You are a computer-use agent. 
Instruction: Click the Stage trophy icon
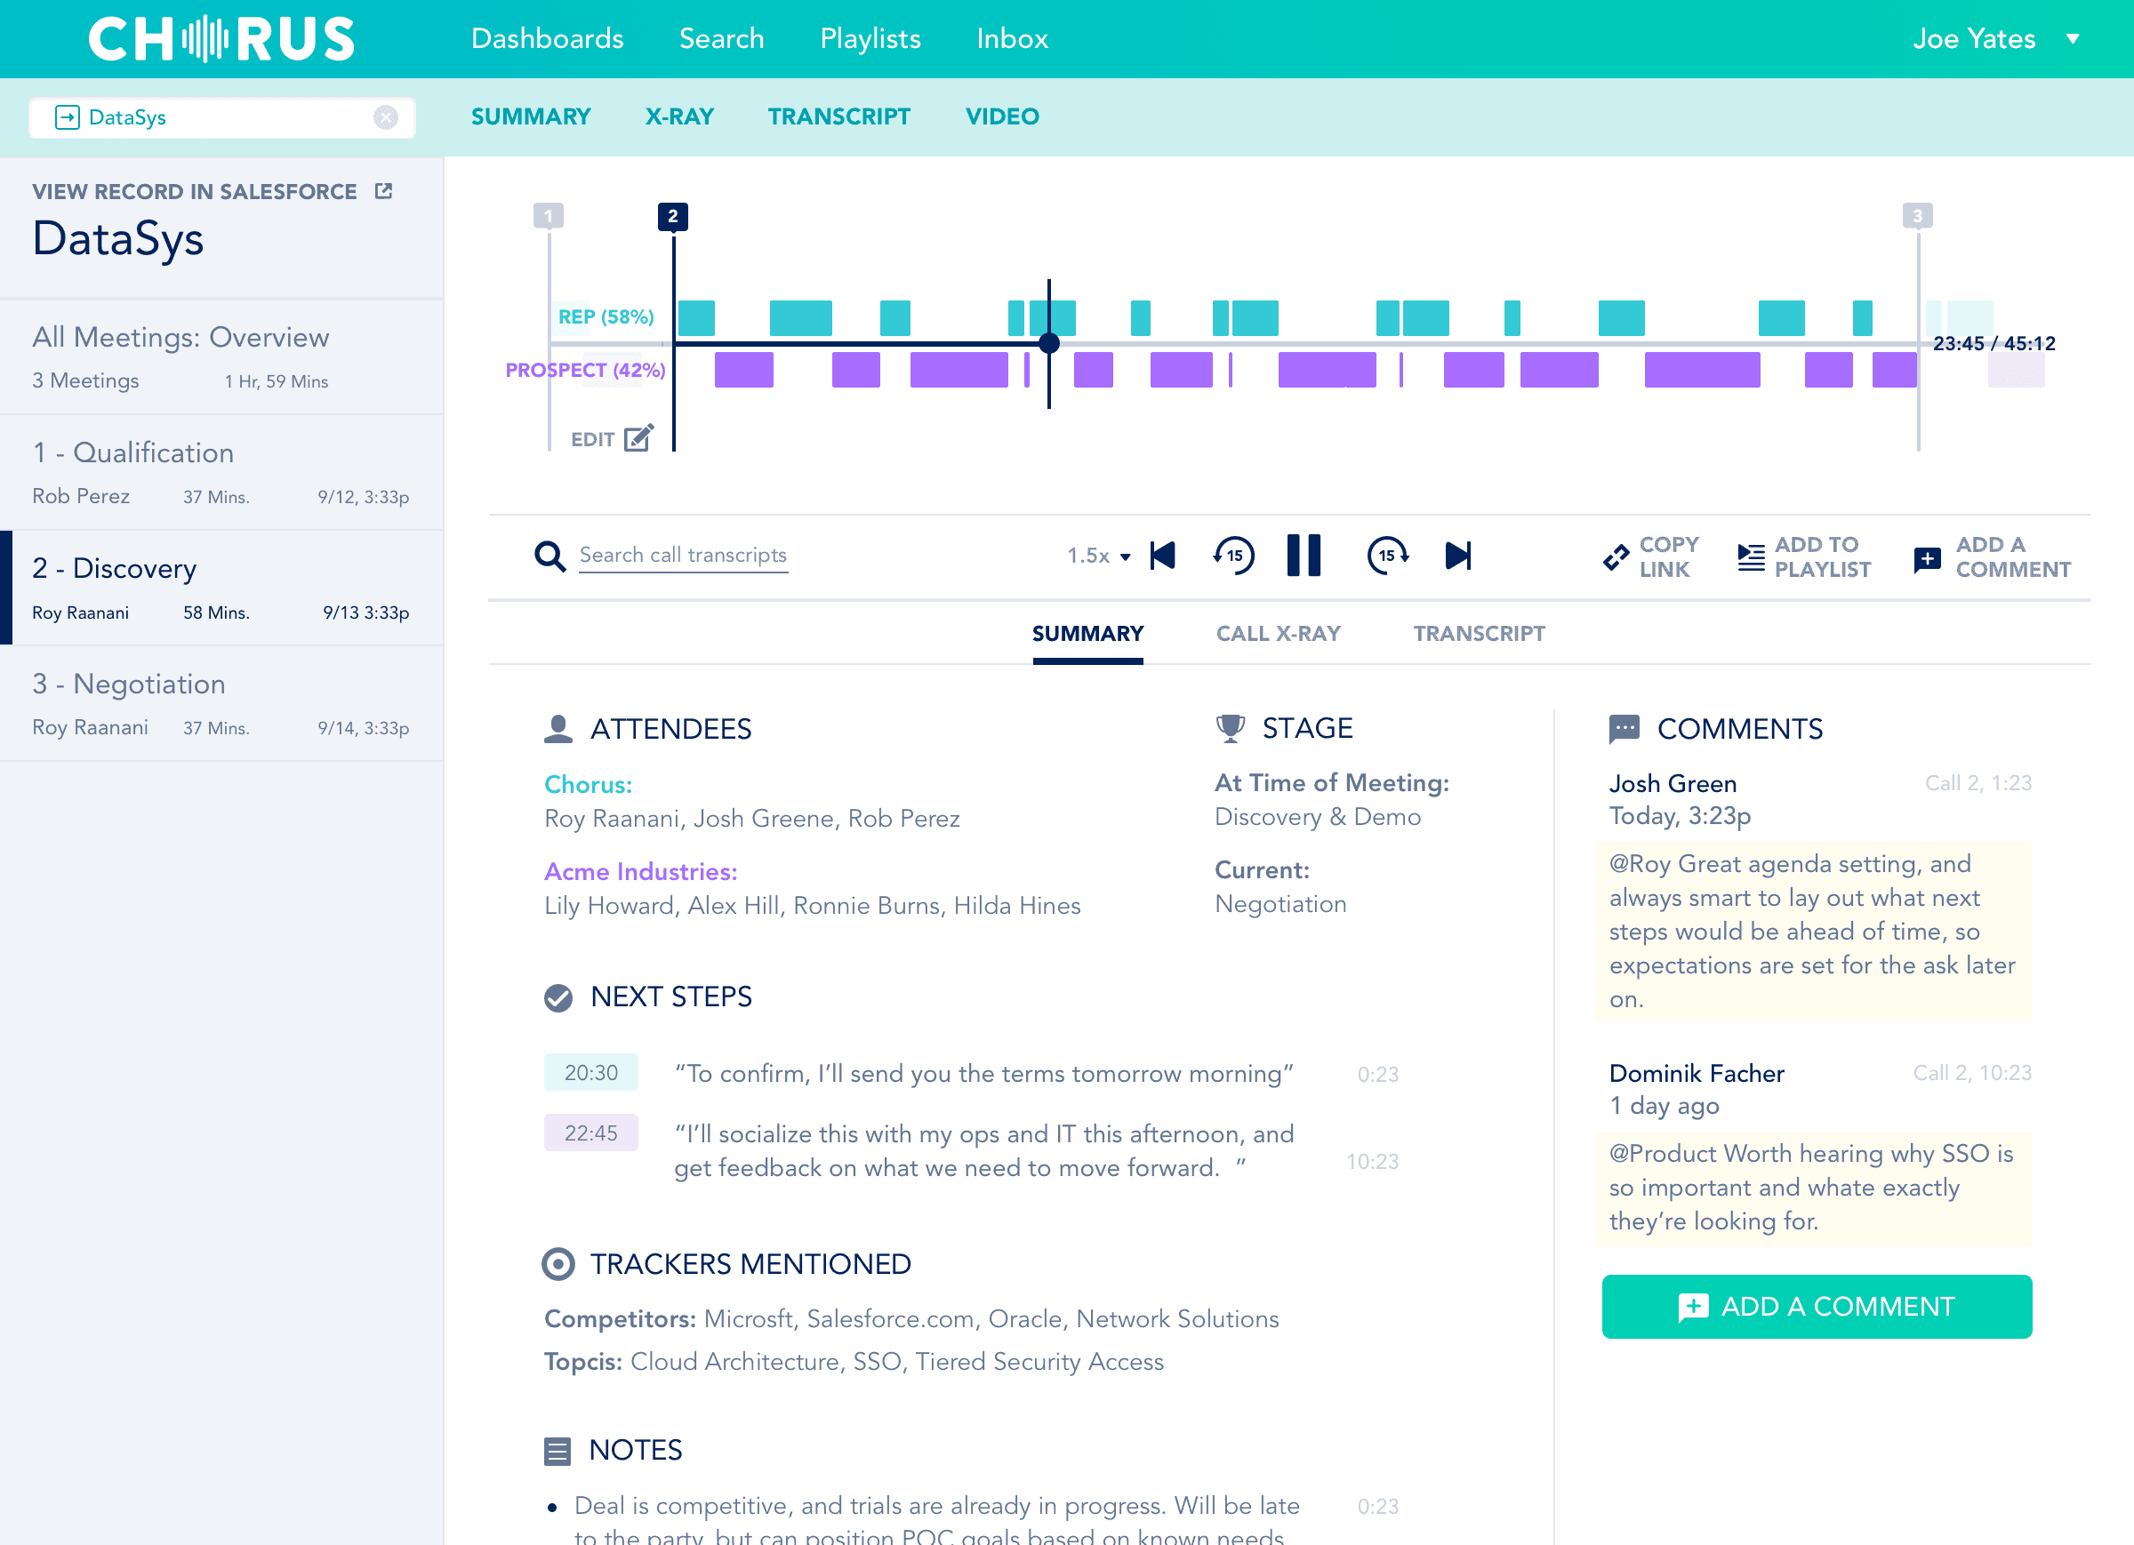[1230, 728]
